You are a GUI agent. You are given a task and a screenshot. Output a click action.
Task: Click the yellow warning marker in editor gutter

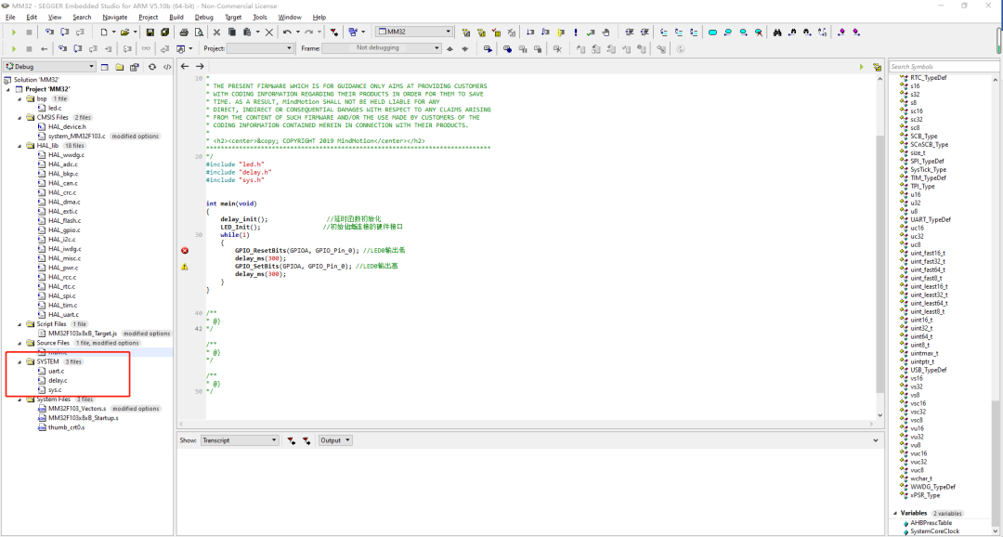[185, 267]
